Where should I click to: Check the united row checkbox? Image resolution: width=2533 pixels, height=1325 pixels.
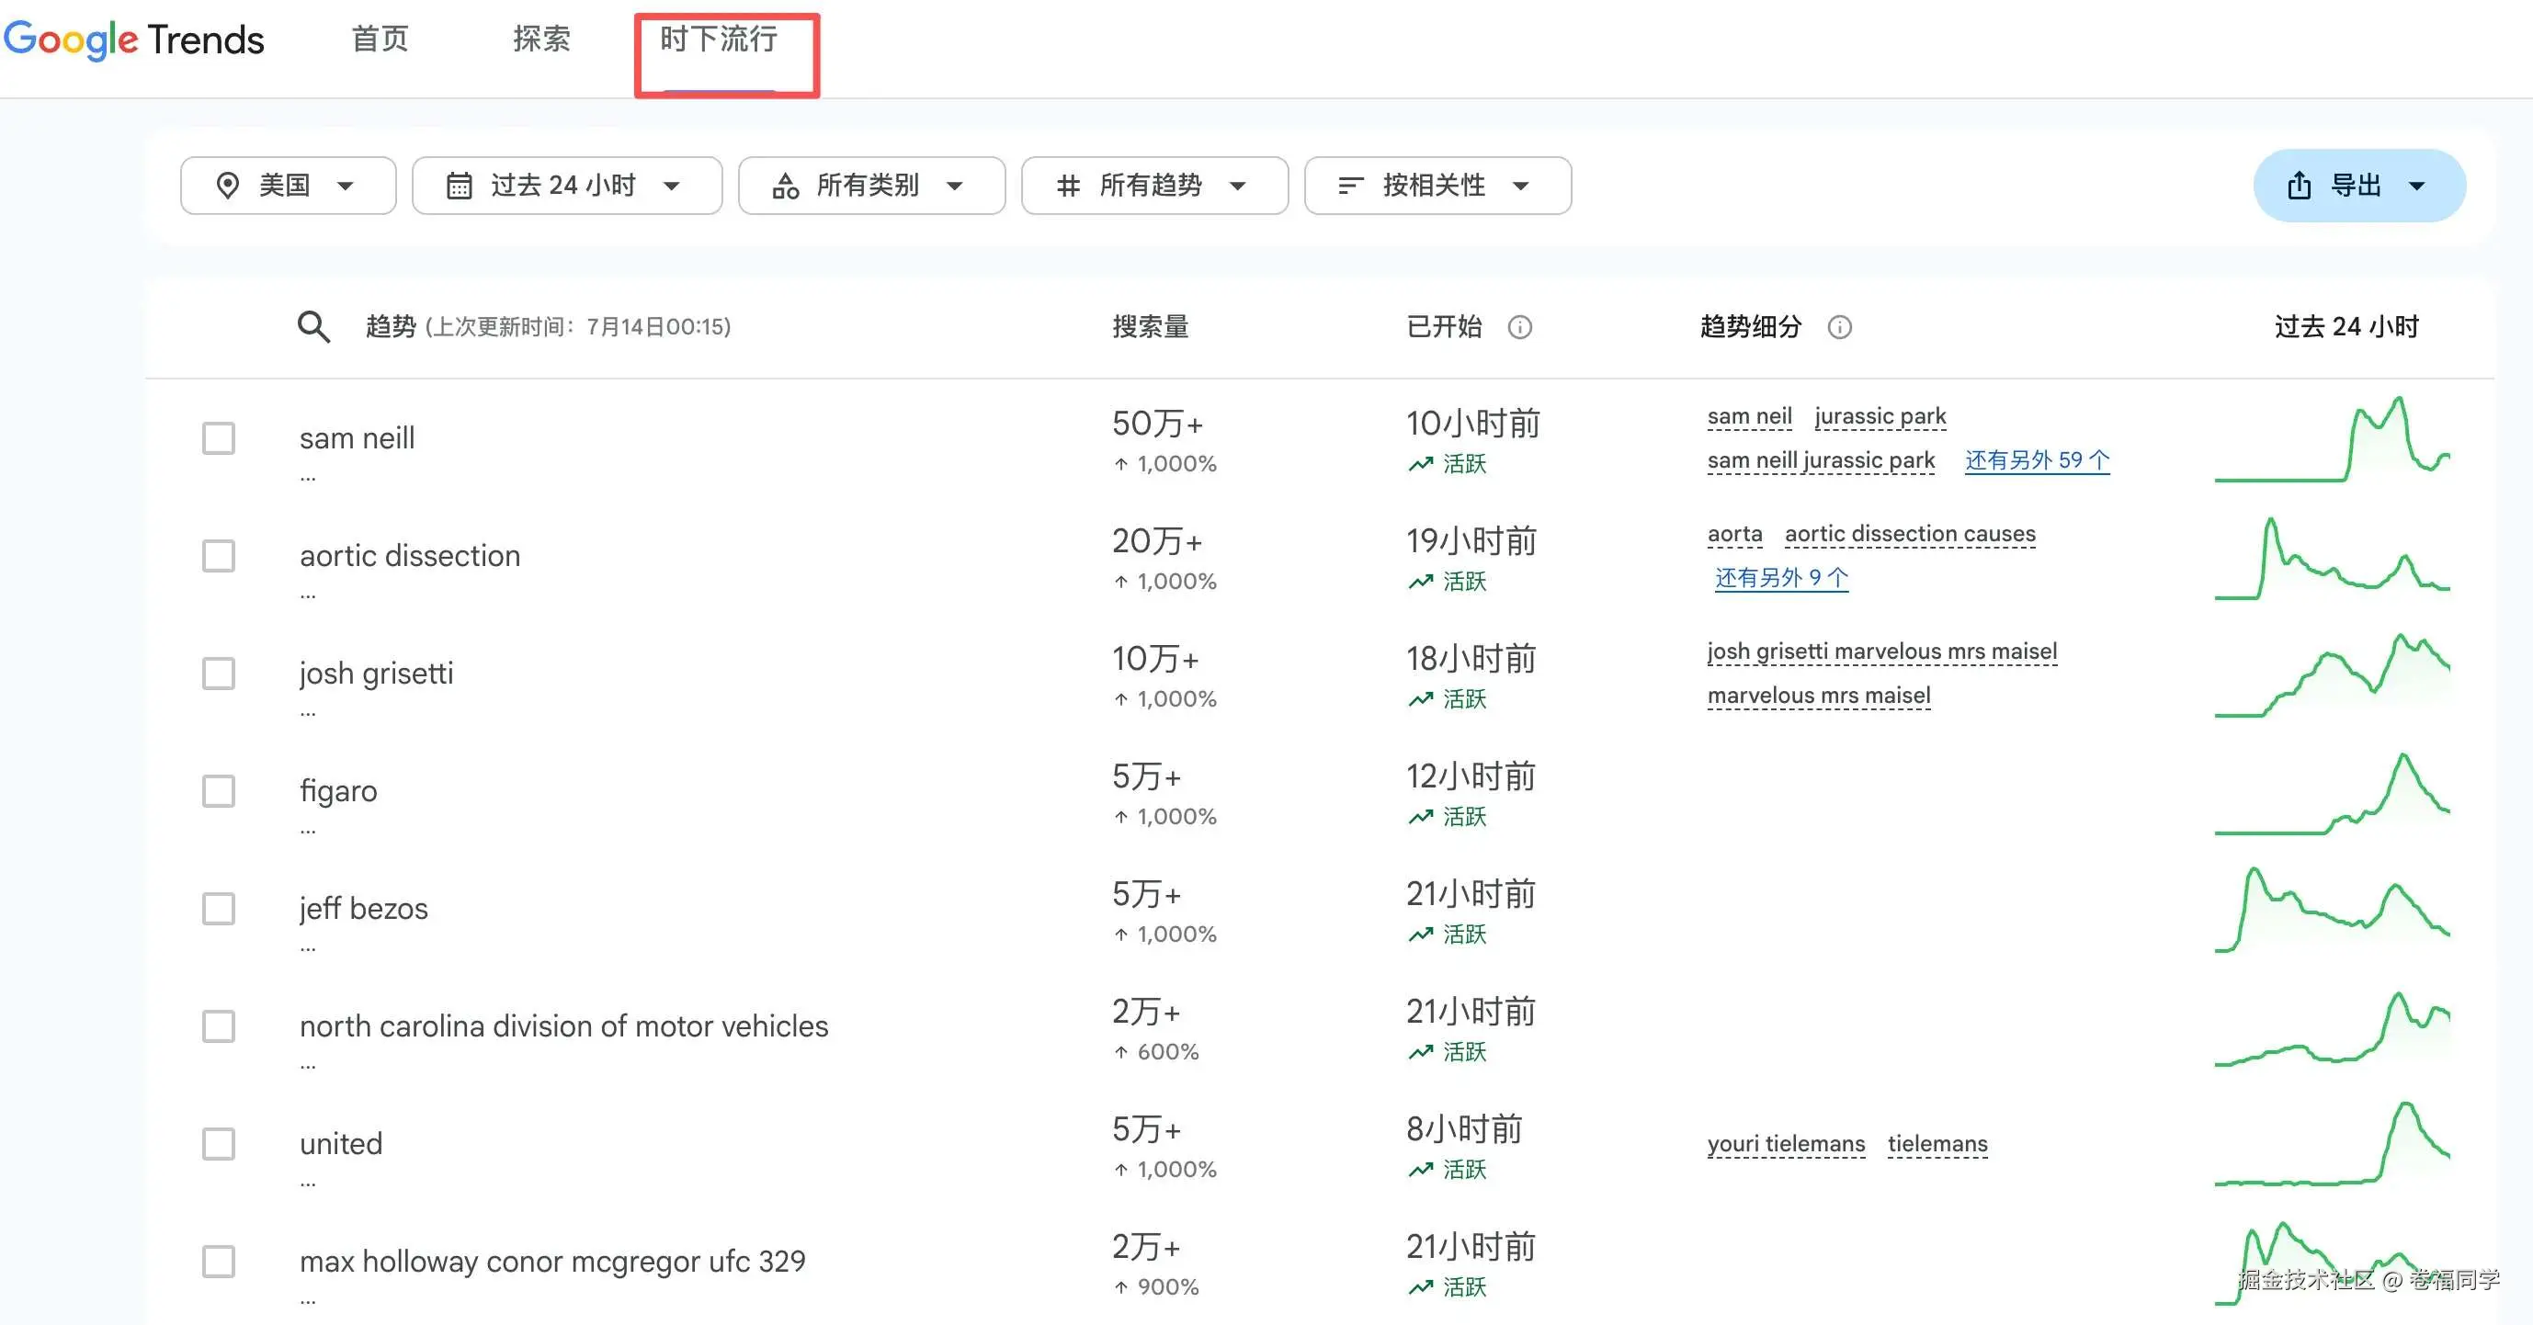tap(219, 1144)
